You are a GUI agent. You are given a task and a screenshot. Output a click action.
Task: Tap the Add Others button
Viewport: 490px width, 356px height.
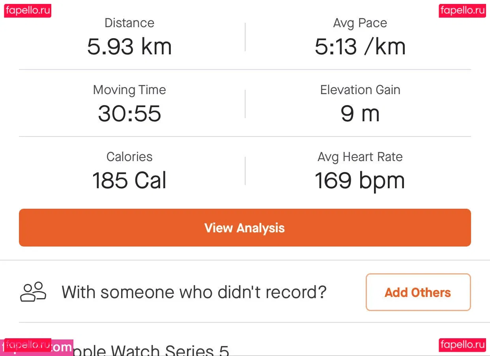click(418, 292)
